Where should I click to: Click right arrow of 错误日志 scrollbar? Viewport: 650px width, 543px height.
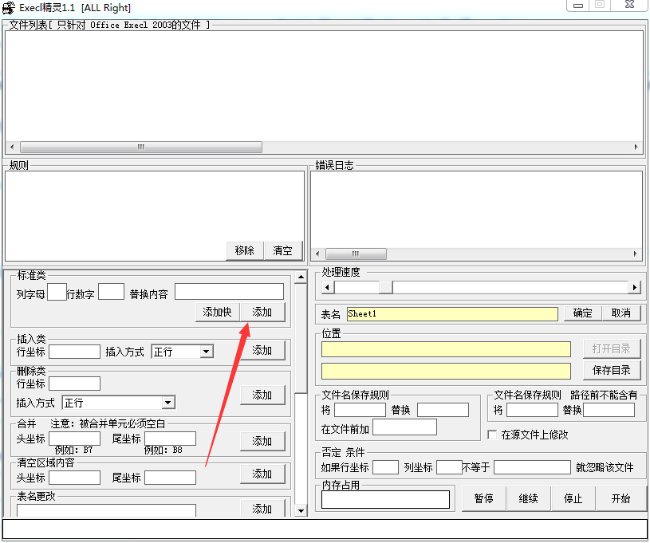coord(635,254)
